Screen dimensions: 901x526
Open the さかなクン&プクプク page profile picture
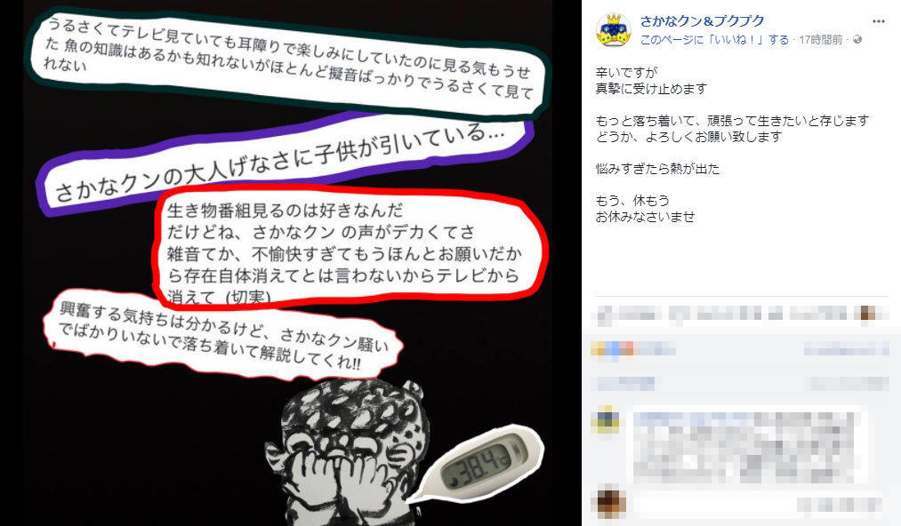(614, 30)
